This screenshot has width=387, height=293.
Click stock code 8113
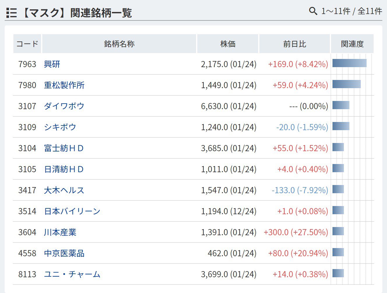click(27, 274)
